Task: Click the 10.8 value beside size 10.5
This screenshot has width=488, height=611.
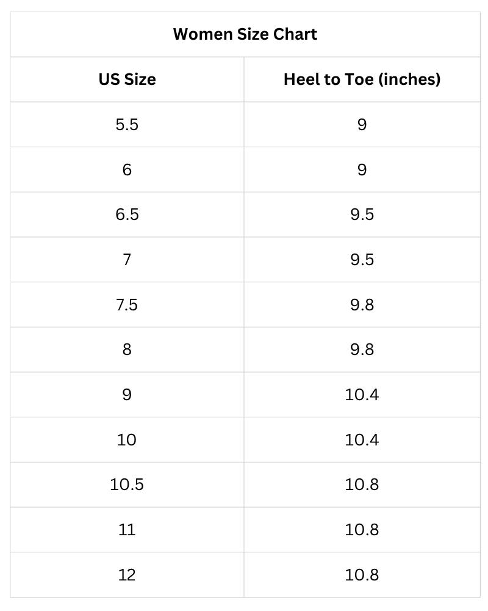Action: [x=362, y=485]
